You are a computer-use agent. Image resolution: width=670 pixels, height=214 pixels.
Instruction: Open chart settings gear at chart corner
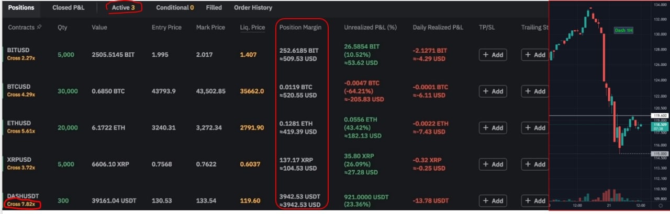[662, 206]
